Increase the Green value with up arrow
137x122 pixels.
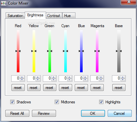pyautogui.click(x=54, y=77)
